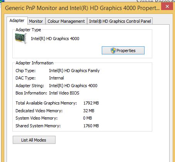Open the Intel HD Graphics Control Panel tab
The height and width of the screenshot is (162, 175).
point(120,21)
